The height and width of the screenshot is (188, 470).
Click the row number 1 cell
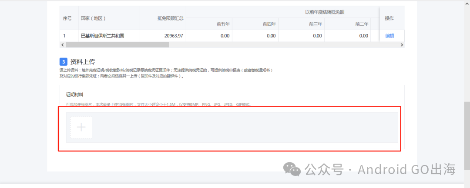pyautogui.click(x=69, y=36)
